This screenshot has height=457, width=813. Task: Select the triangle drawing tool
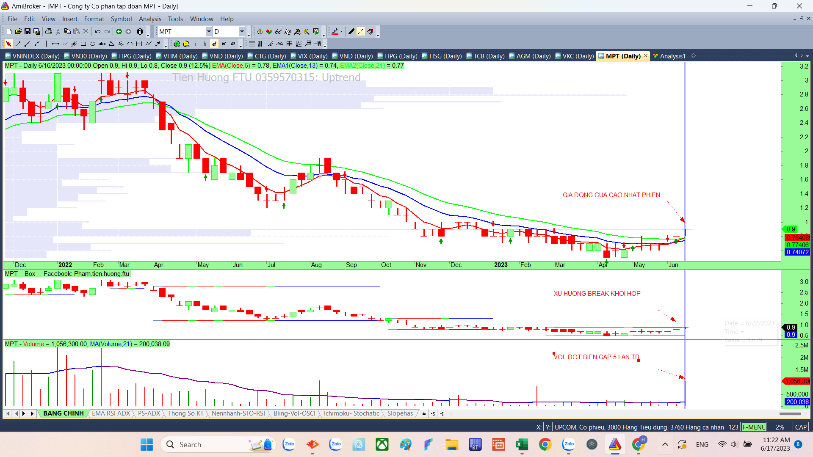(111, 44)
